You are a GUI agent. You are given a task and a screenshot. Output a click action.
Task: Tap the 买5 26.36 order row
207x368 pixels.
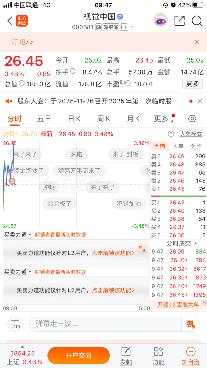178,235
